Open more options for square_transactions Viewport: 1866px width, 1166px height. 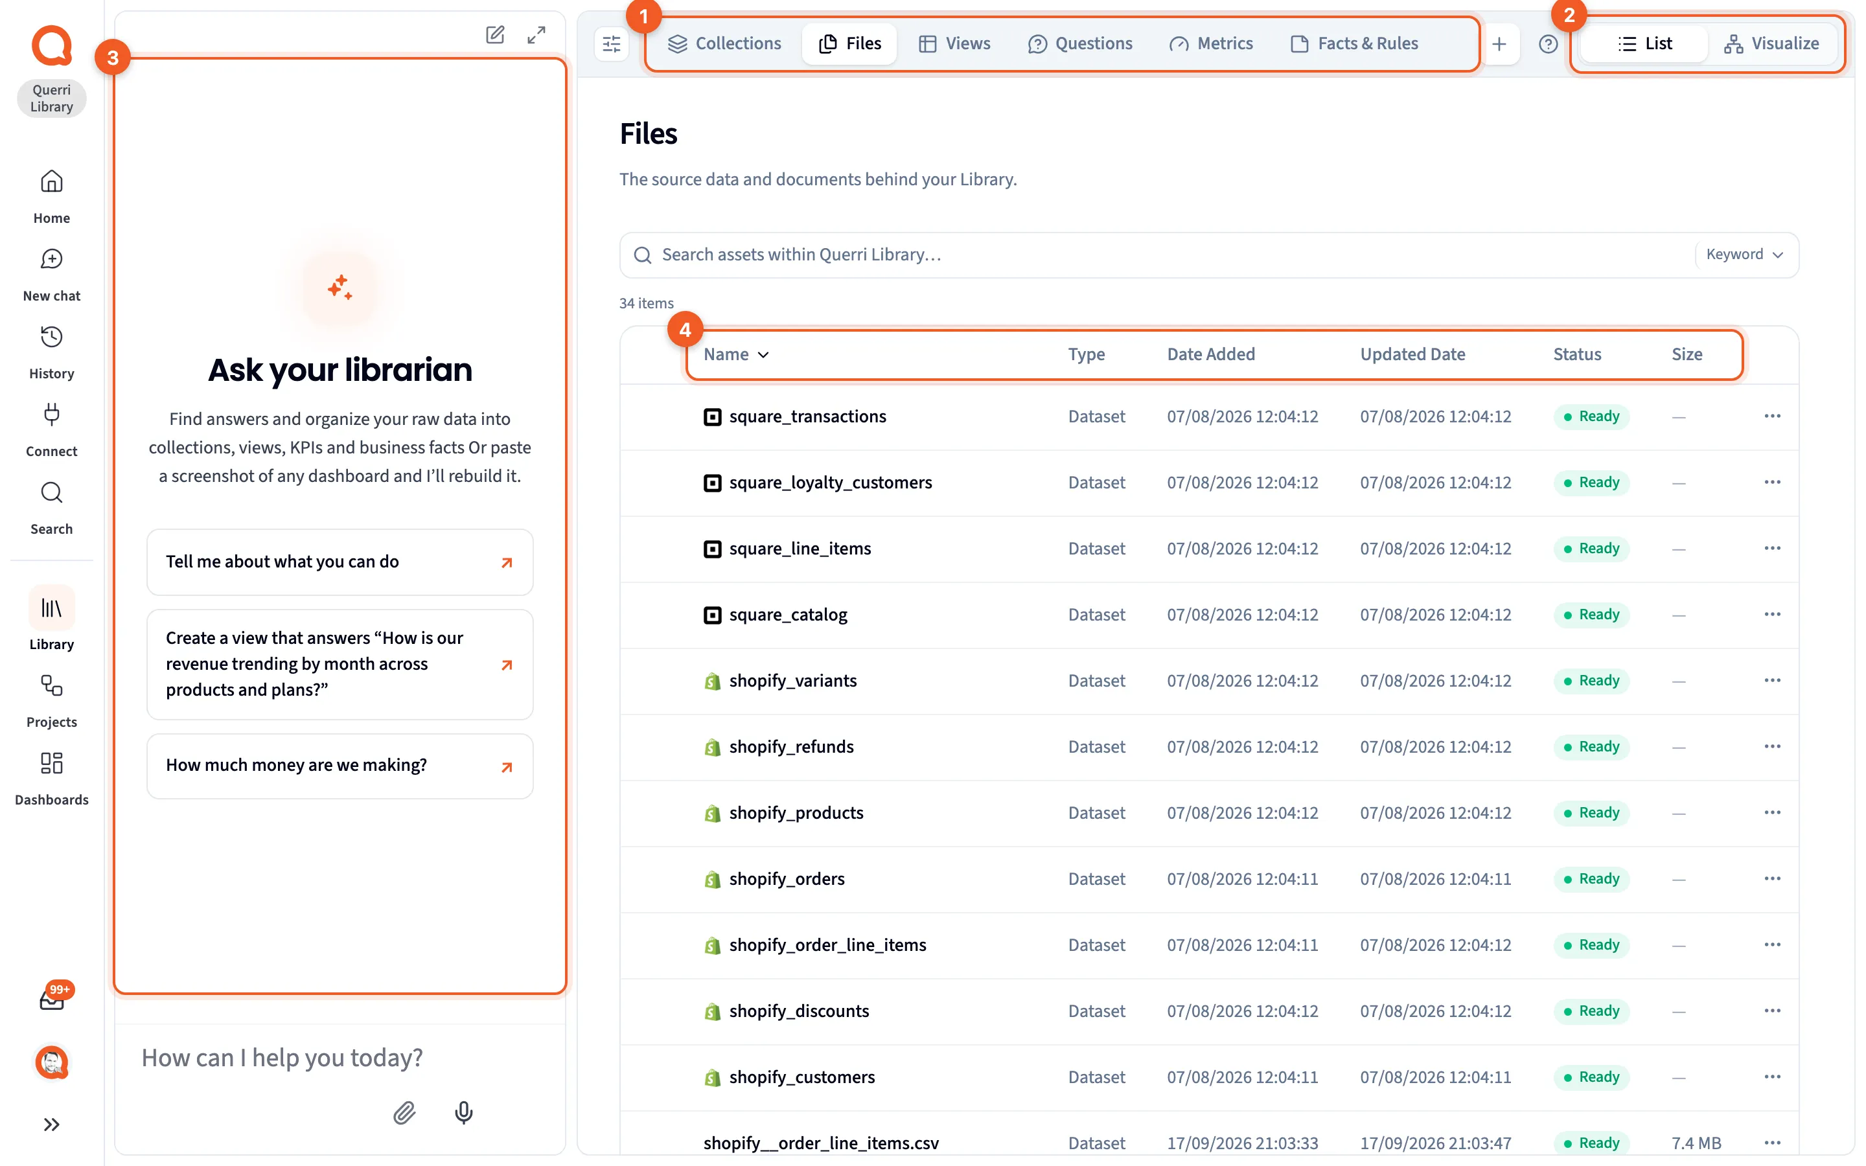1772,417
